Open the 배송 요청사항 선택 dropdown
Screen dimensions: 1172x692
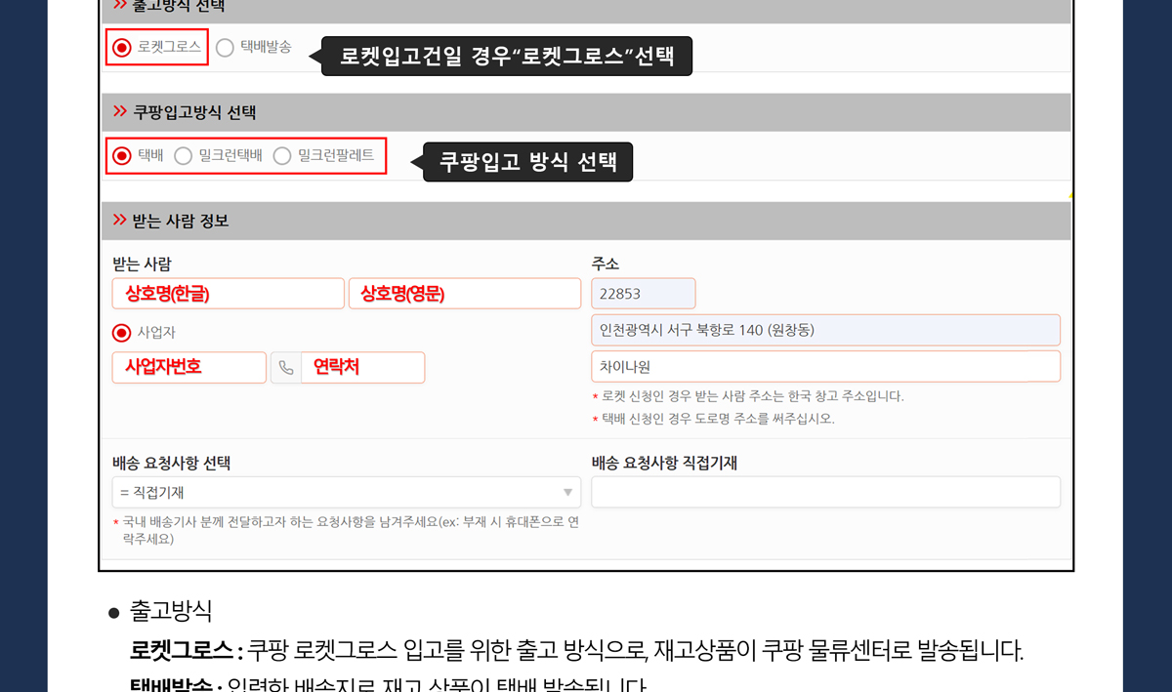(x=346, y=493)
